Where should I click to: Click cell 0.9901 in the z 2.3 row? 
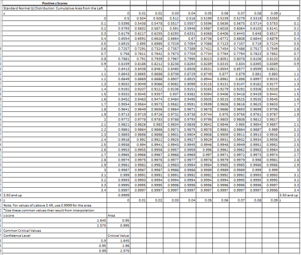(x=171, y=134)
